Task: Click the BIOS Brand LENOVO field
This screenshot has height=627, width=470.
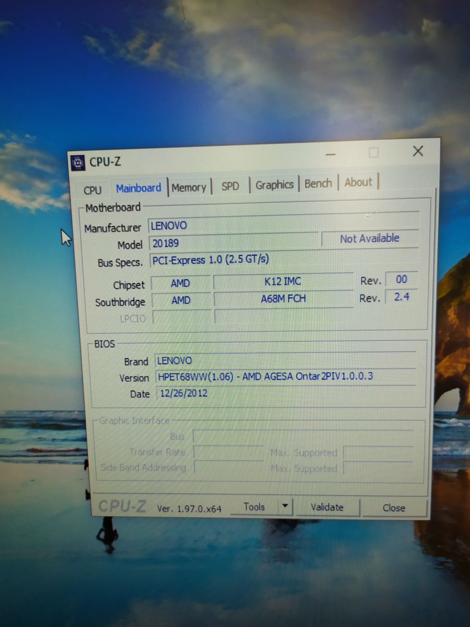Action: coord(285,361)
